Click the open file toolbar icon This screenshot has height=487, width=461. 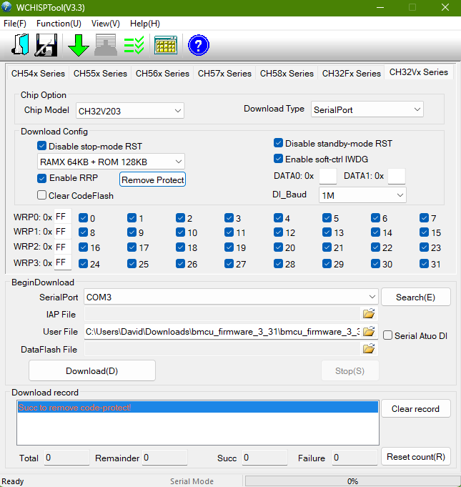(20, 45)
